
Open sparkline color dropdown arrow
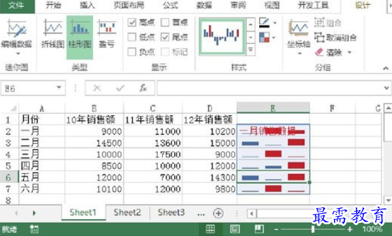[275, 23]
